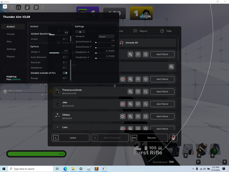Viewport: 229px width, 172px height.
Task: Turn off Disable outside of Fov
Action: tap(65, 73)
